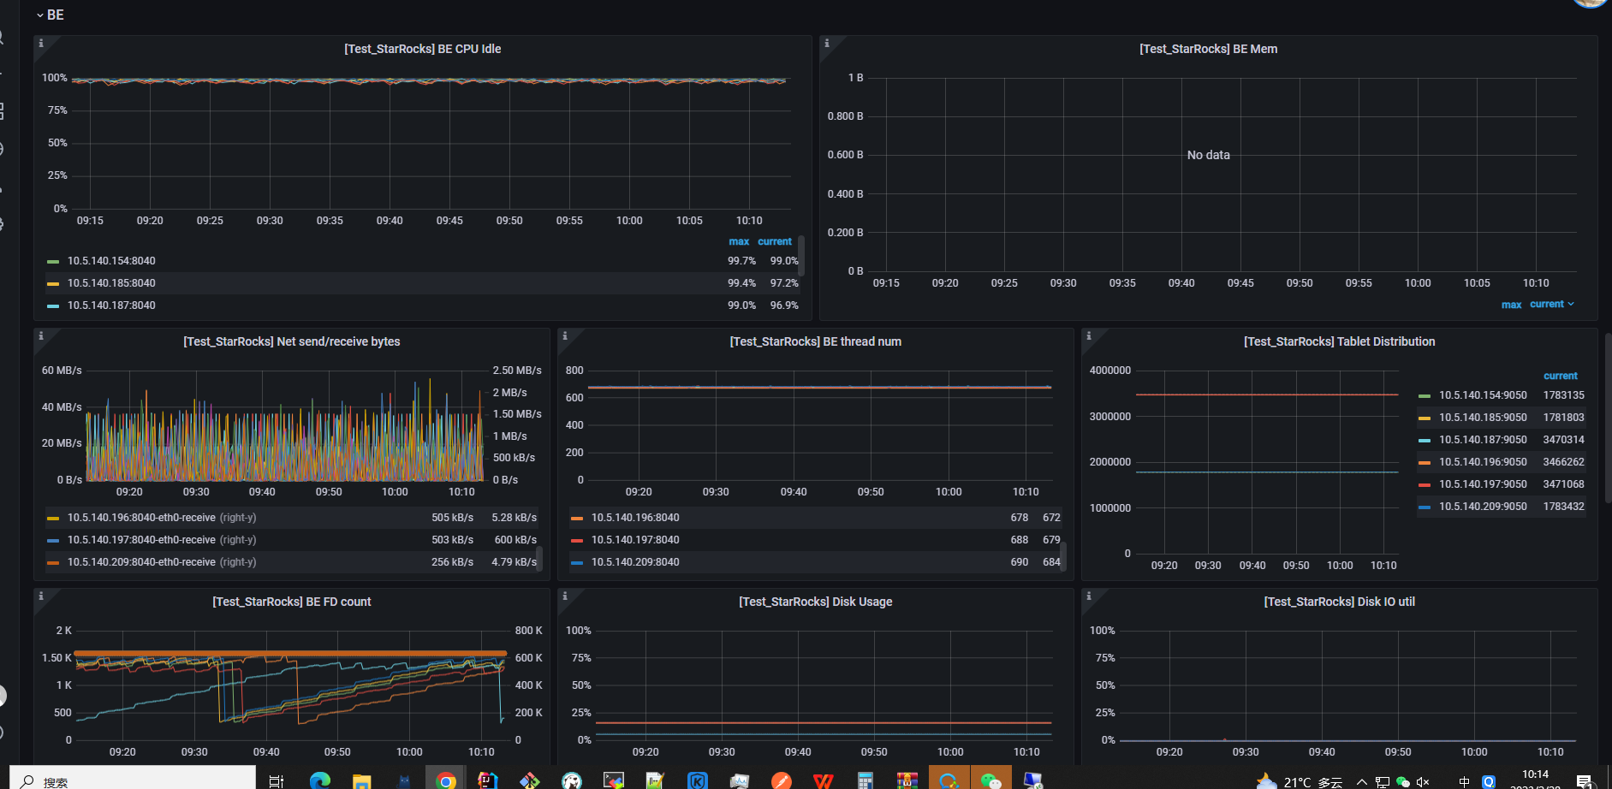Toggle 10.5.140.197:9050 series in Tablet Distribution legend
This screenshot has height=789, width=1612.
pos(1483,484)
